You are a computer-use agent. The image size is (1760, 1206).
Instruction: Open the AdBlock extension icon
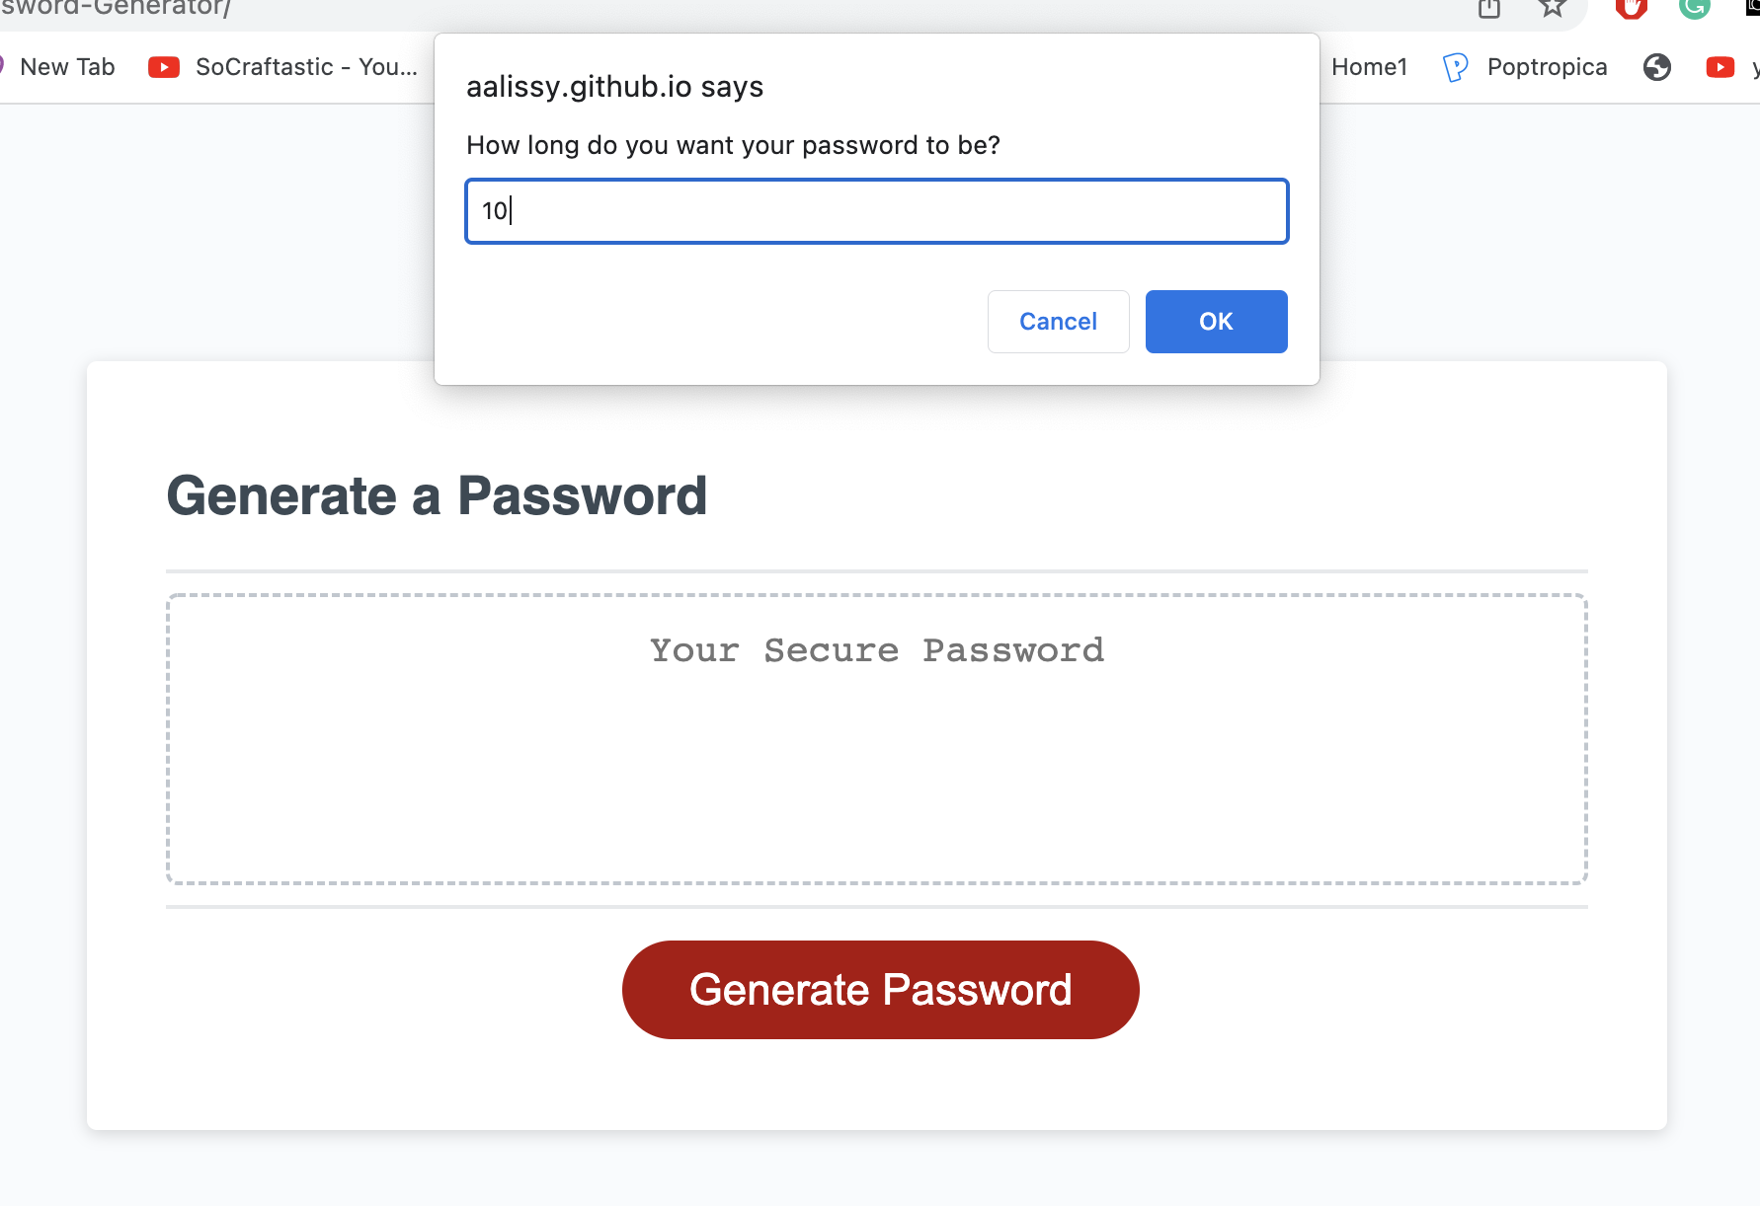pyautogui.click(x=1630, y=9)
